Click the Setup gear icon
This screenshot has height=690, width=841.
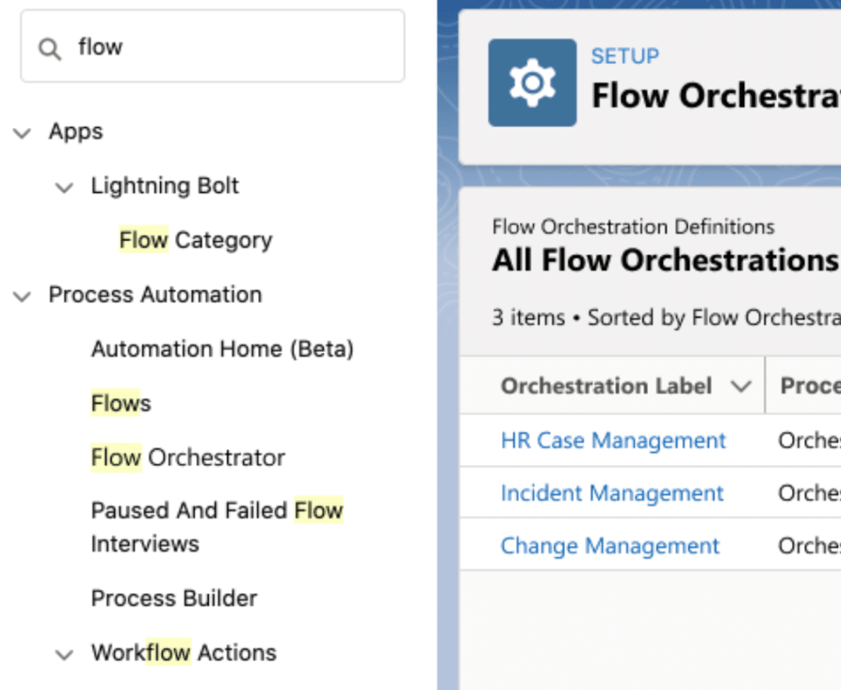point(532,83)
